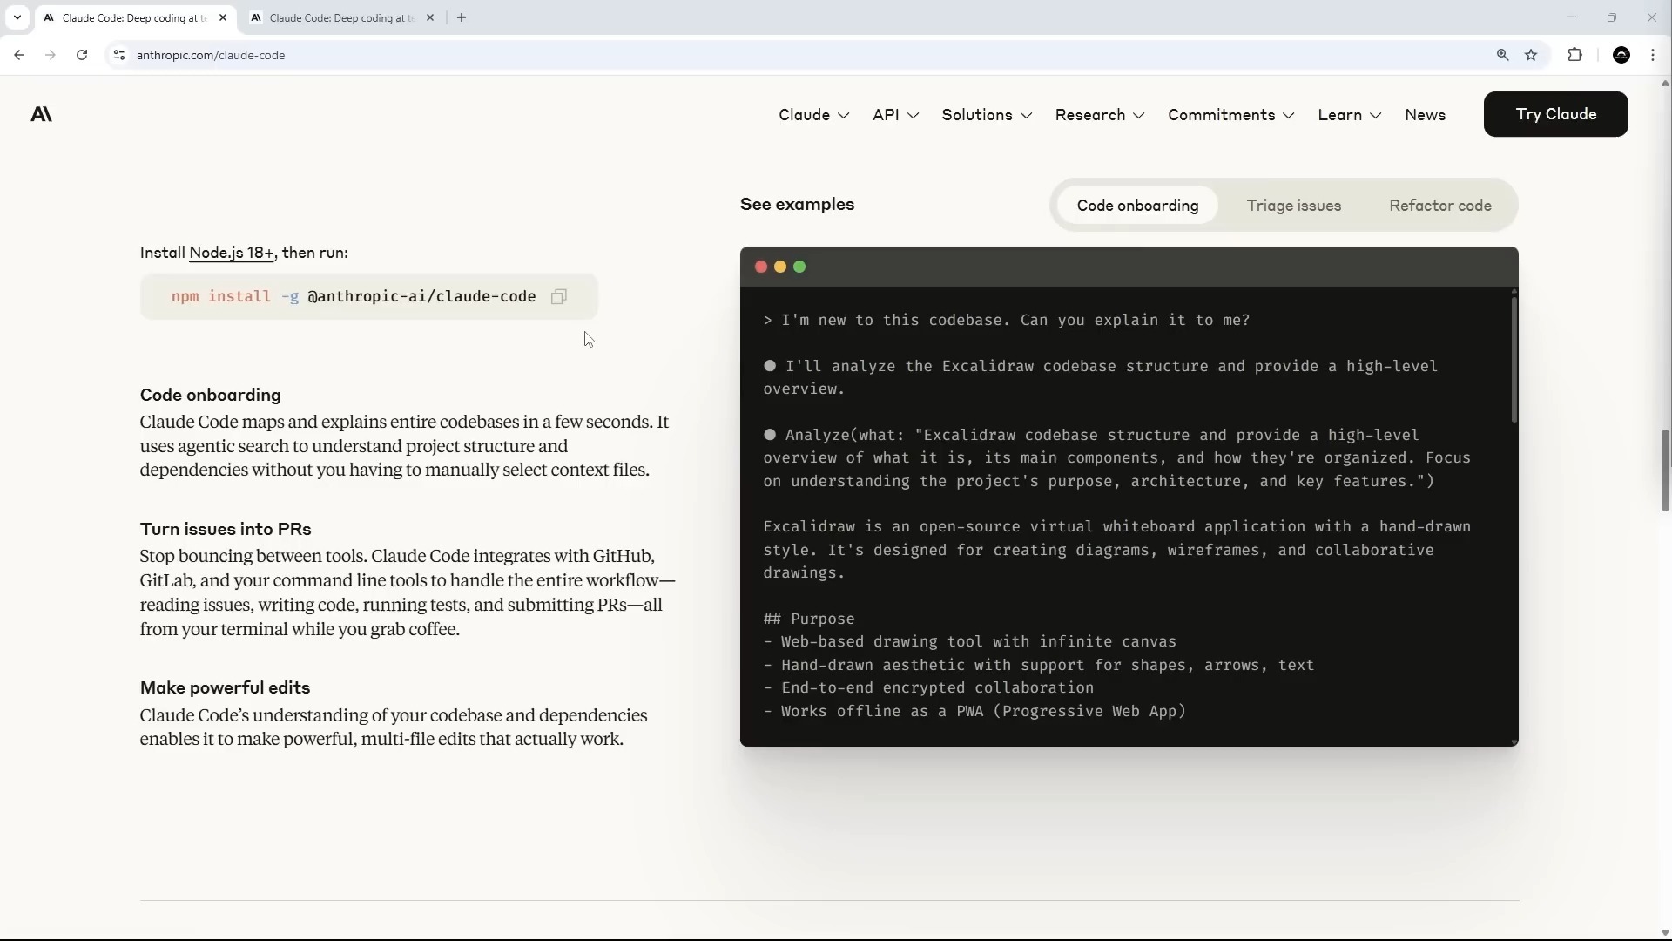View site information icon
Image resolution: width=1672 pixels, height=941 pixels.
point(119,55)
